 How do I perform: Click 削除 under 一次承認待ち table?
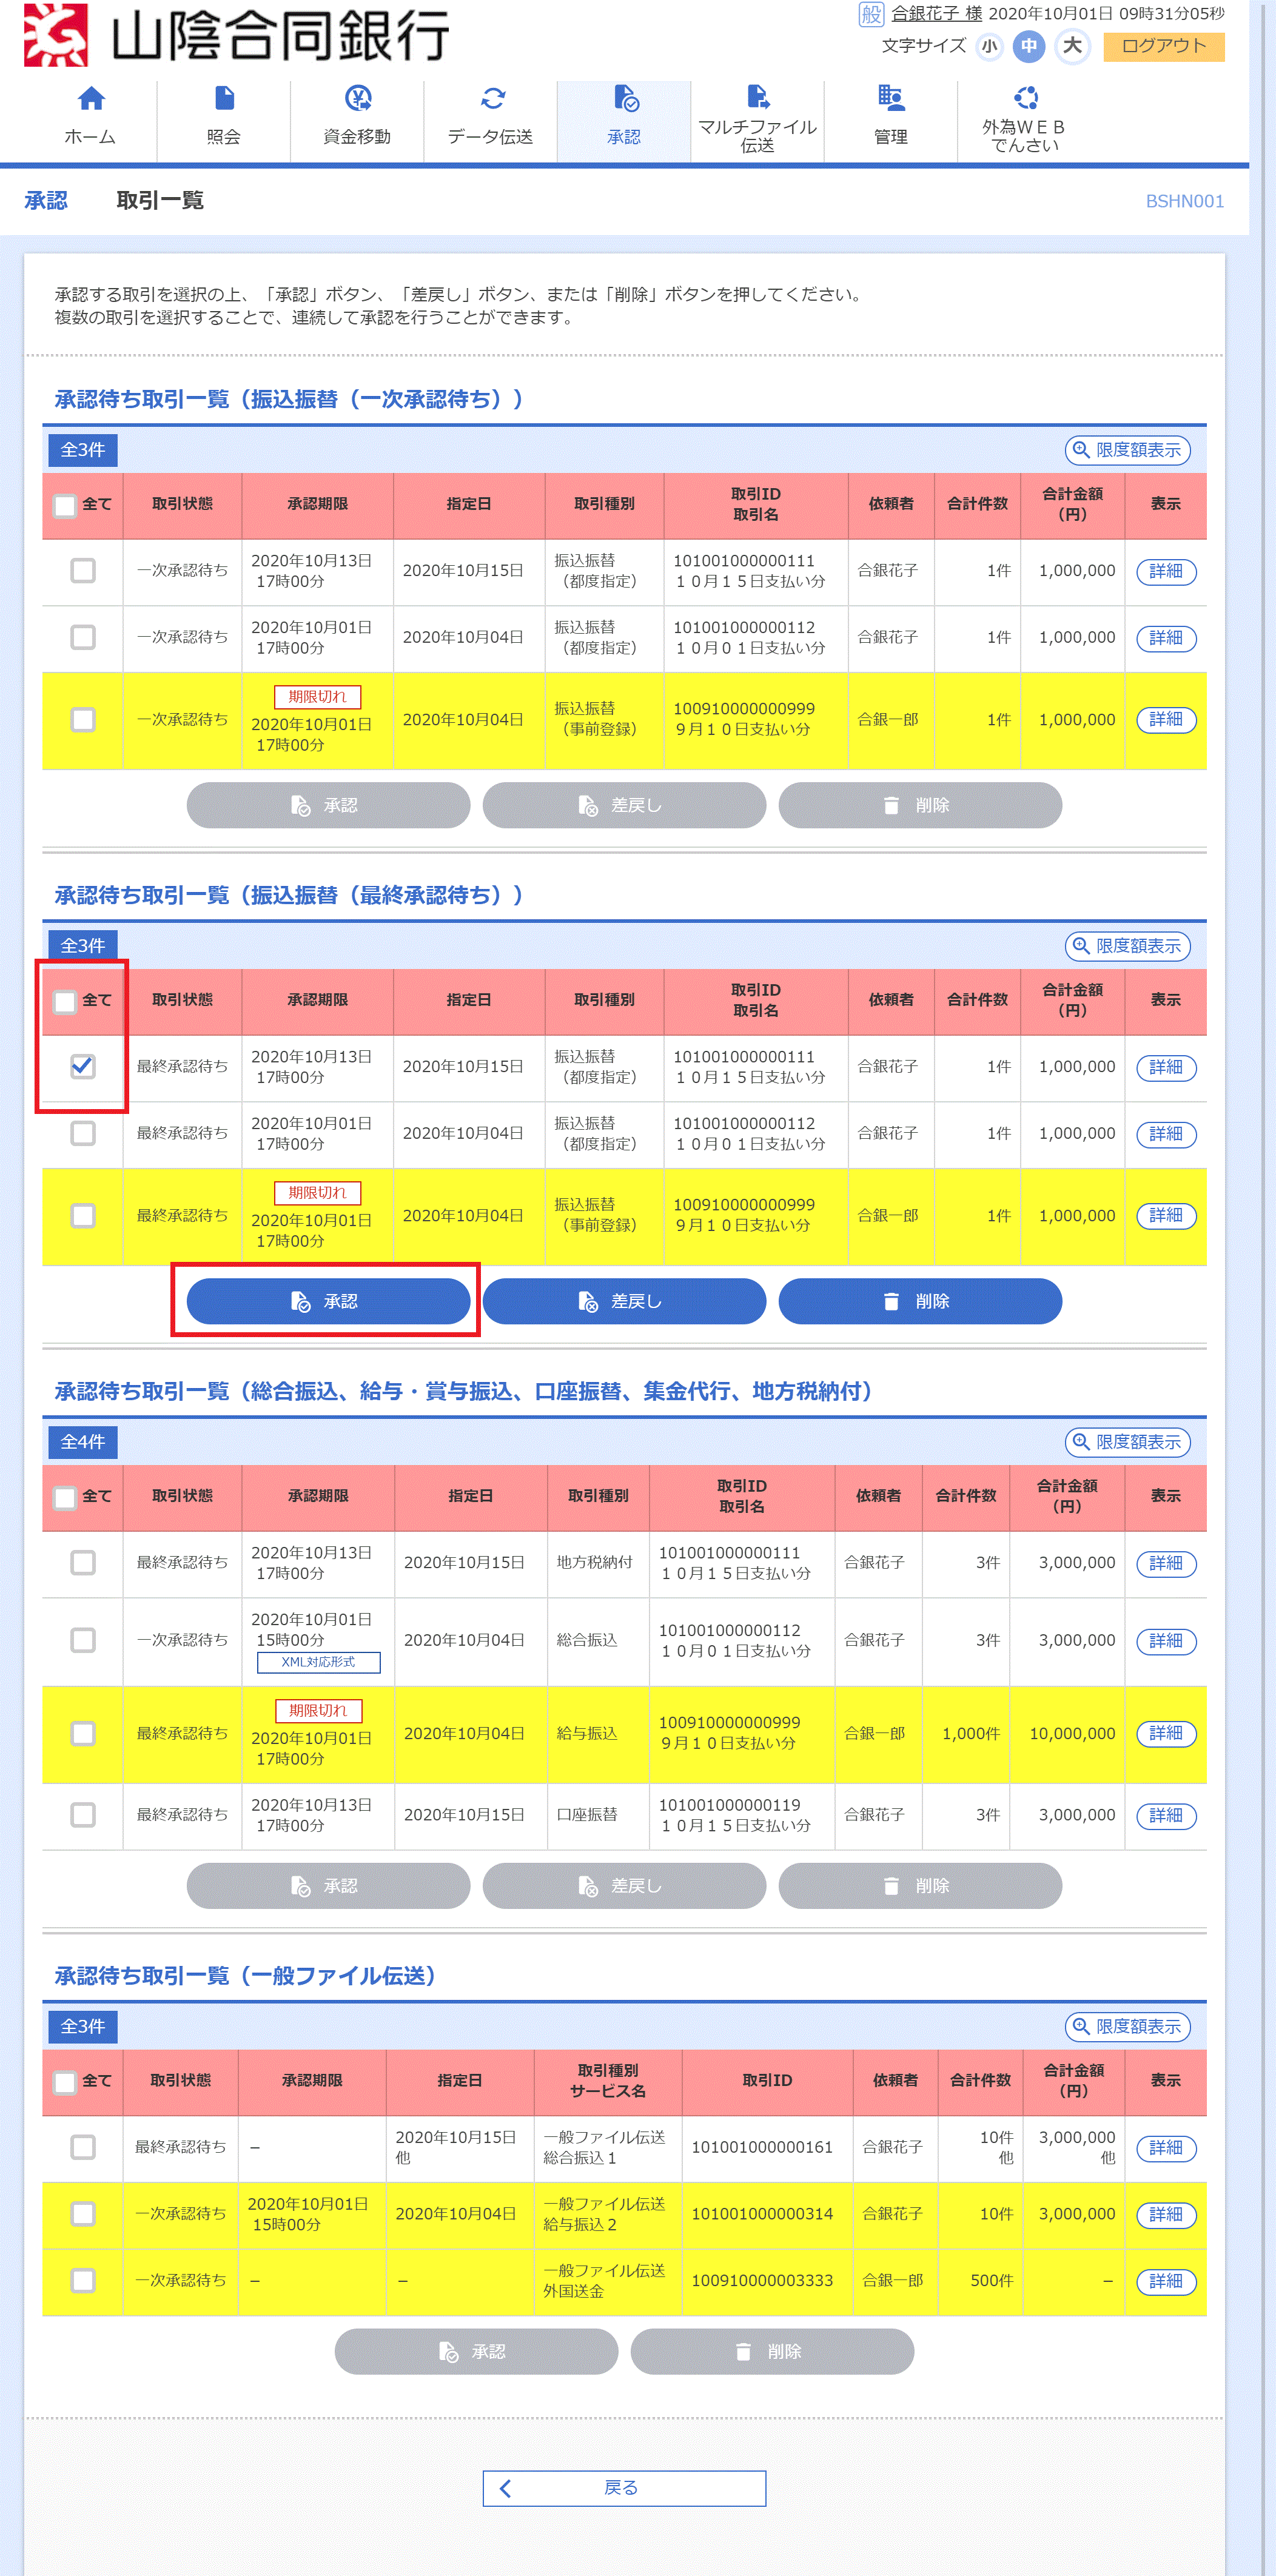920,805
